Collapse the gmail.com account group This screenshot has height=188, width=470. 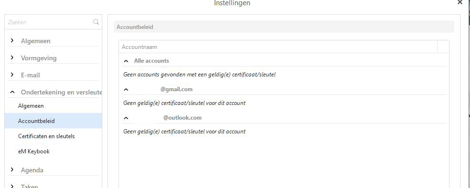pyautogui.click(x=126, y=90)
